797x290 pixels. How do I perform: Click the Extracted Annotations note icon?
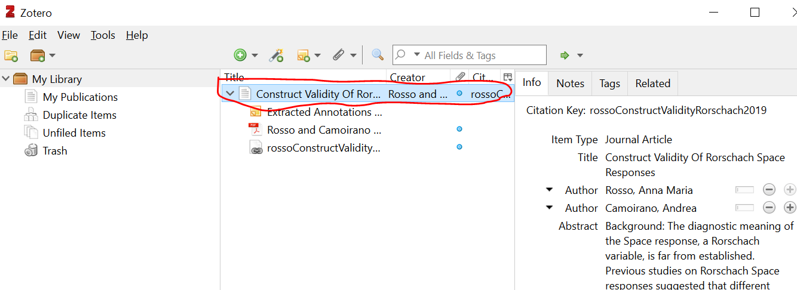tap(256, 112)
